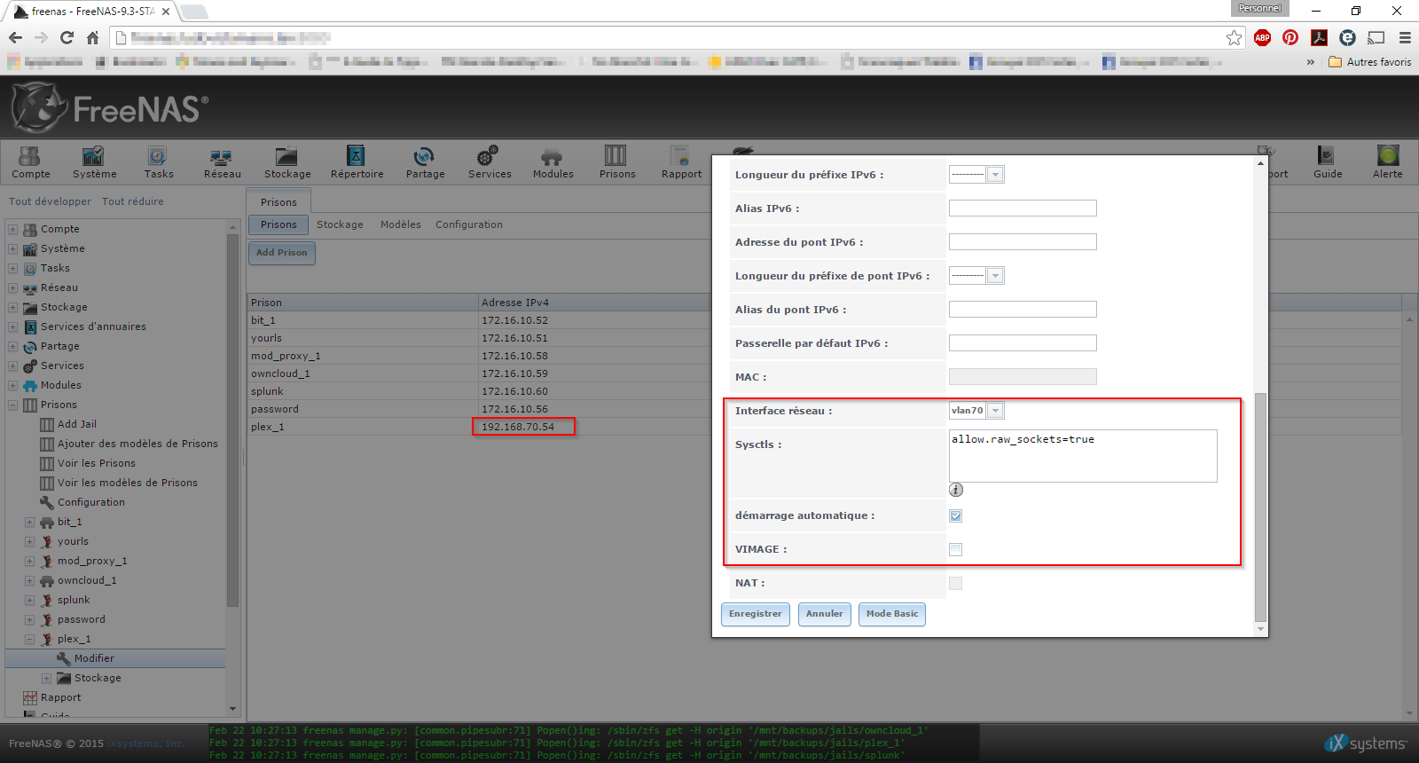Expand the Services tree node
This screenshot has width=1419, height=763.
pos(13,366)
